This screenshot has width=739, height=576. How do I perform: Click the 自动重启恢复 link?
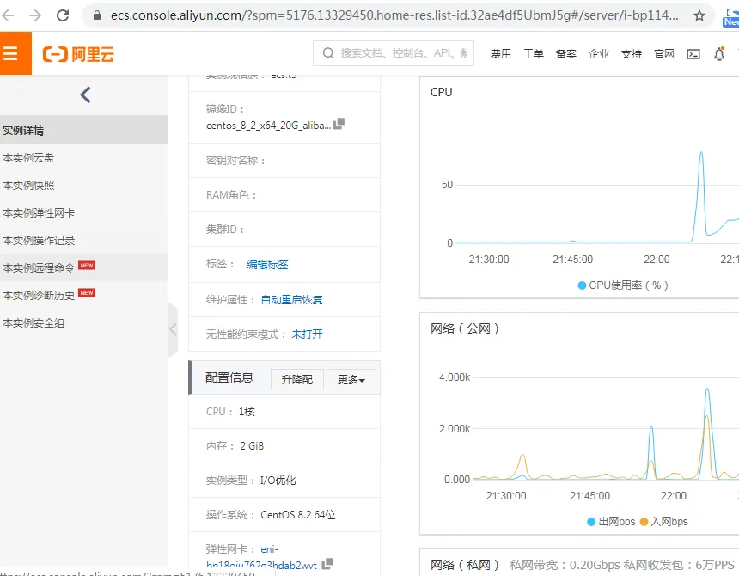(291, 300)
